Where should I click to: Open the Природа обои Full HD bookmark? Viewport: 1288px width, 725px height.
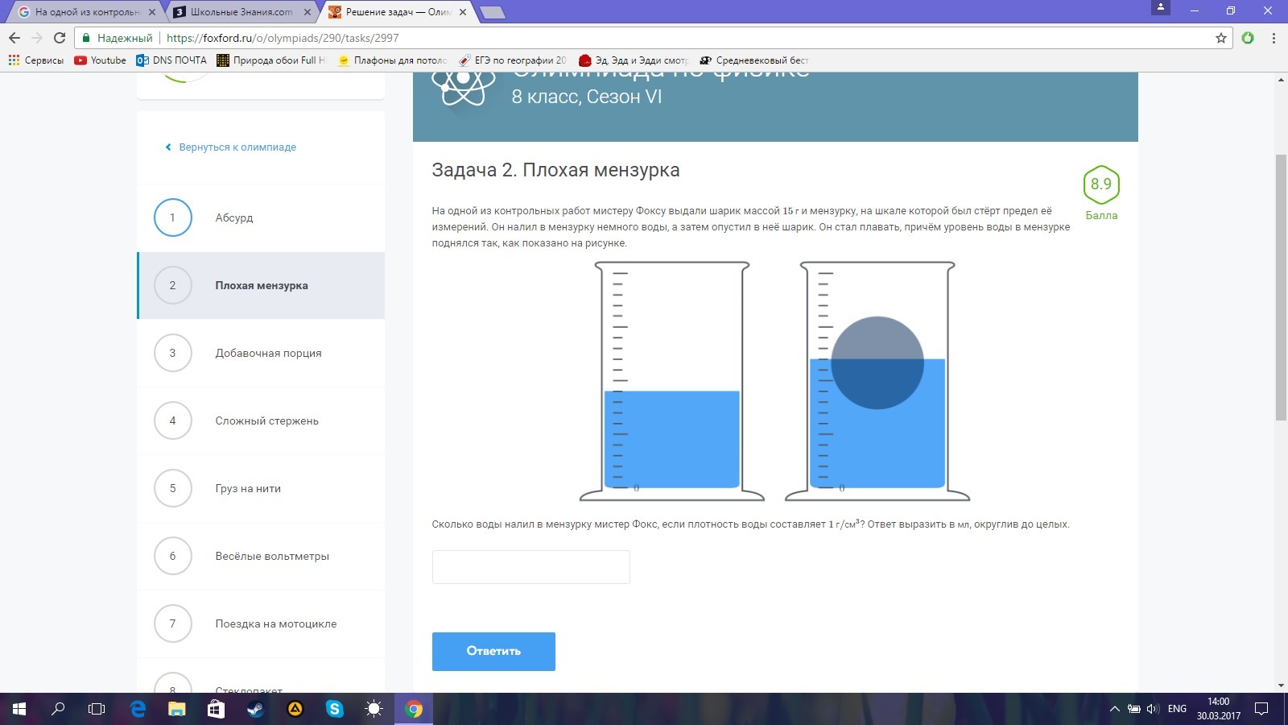click(271, 60)
